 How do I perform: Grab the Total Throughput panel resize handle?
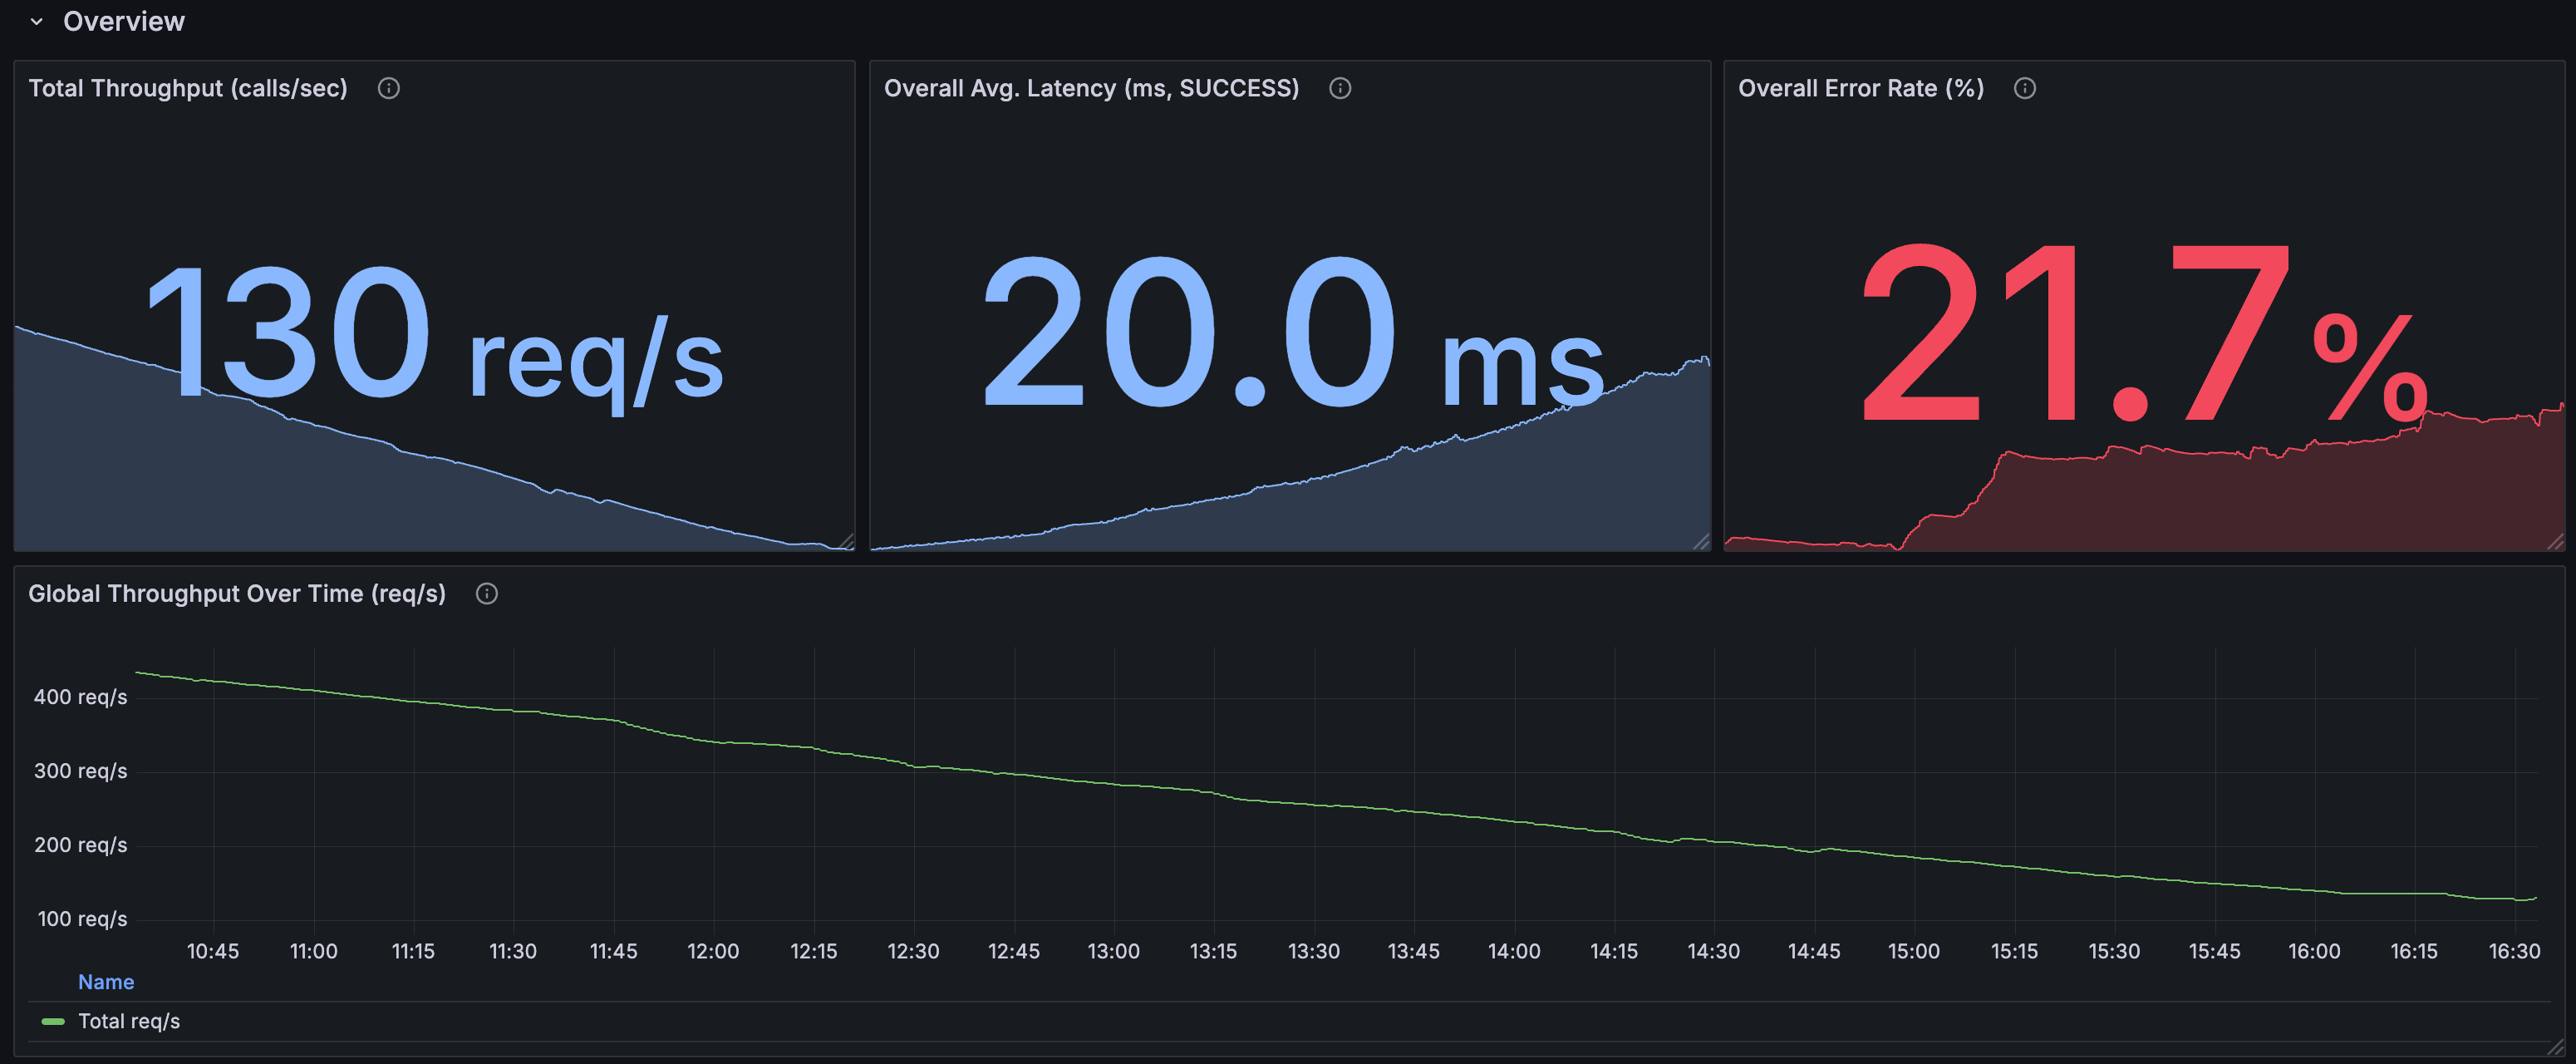pos(847,542)
